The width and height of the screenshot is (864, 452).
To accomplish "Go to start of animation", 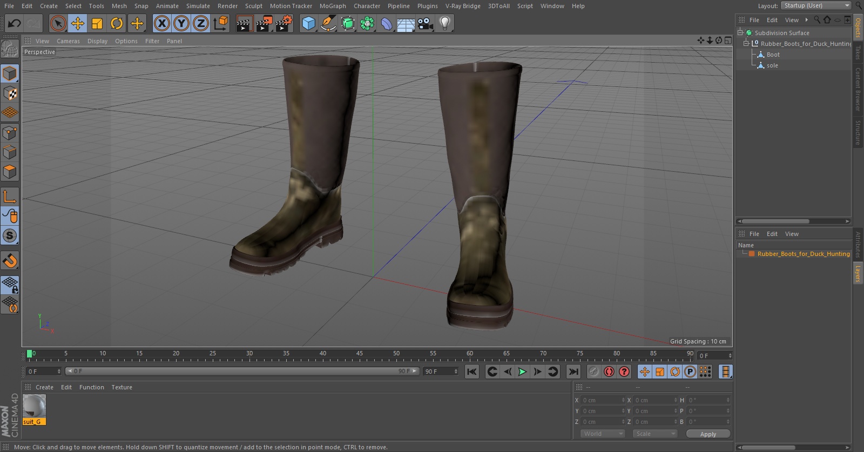I will [472, 372].
